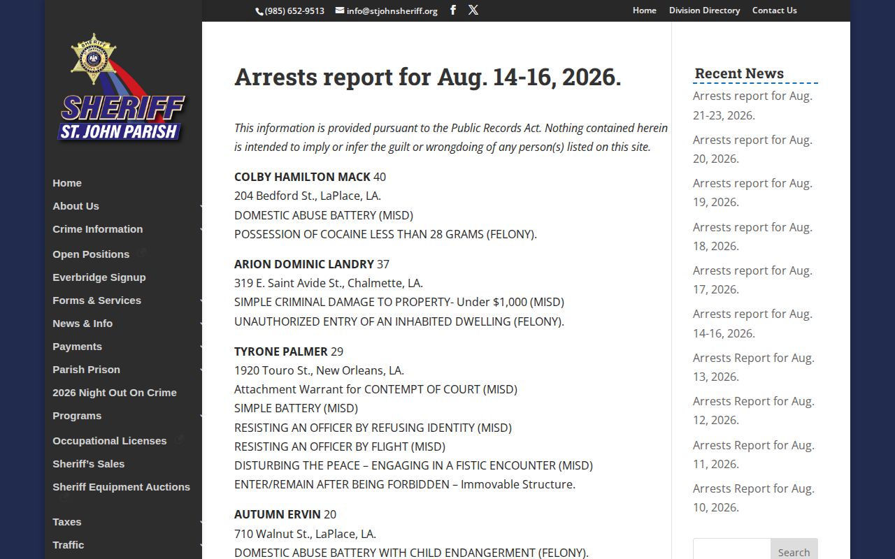The width and height of the screenshot is (895, 559).
Task: Click the Search button
Action: [x=794, y=551]
